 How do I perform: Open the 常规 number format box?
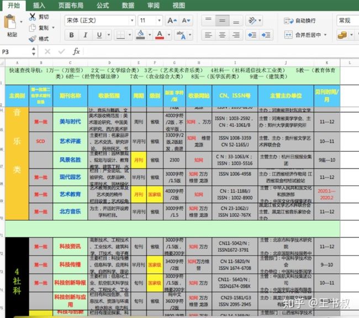pos(348,20)
